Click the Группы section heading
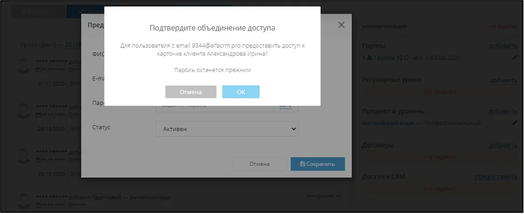The height and width of the screenshot is (214, 524). [x=374, y=45]
